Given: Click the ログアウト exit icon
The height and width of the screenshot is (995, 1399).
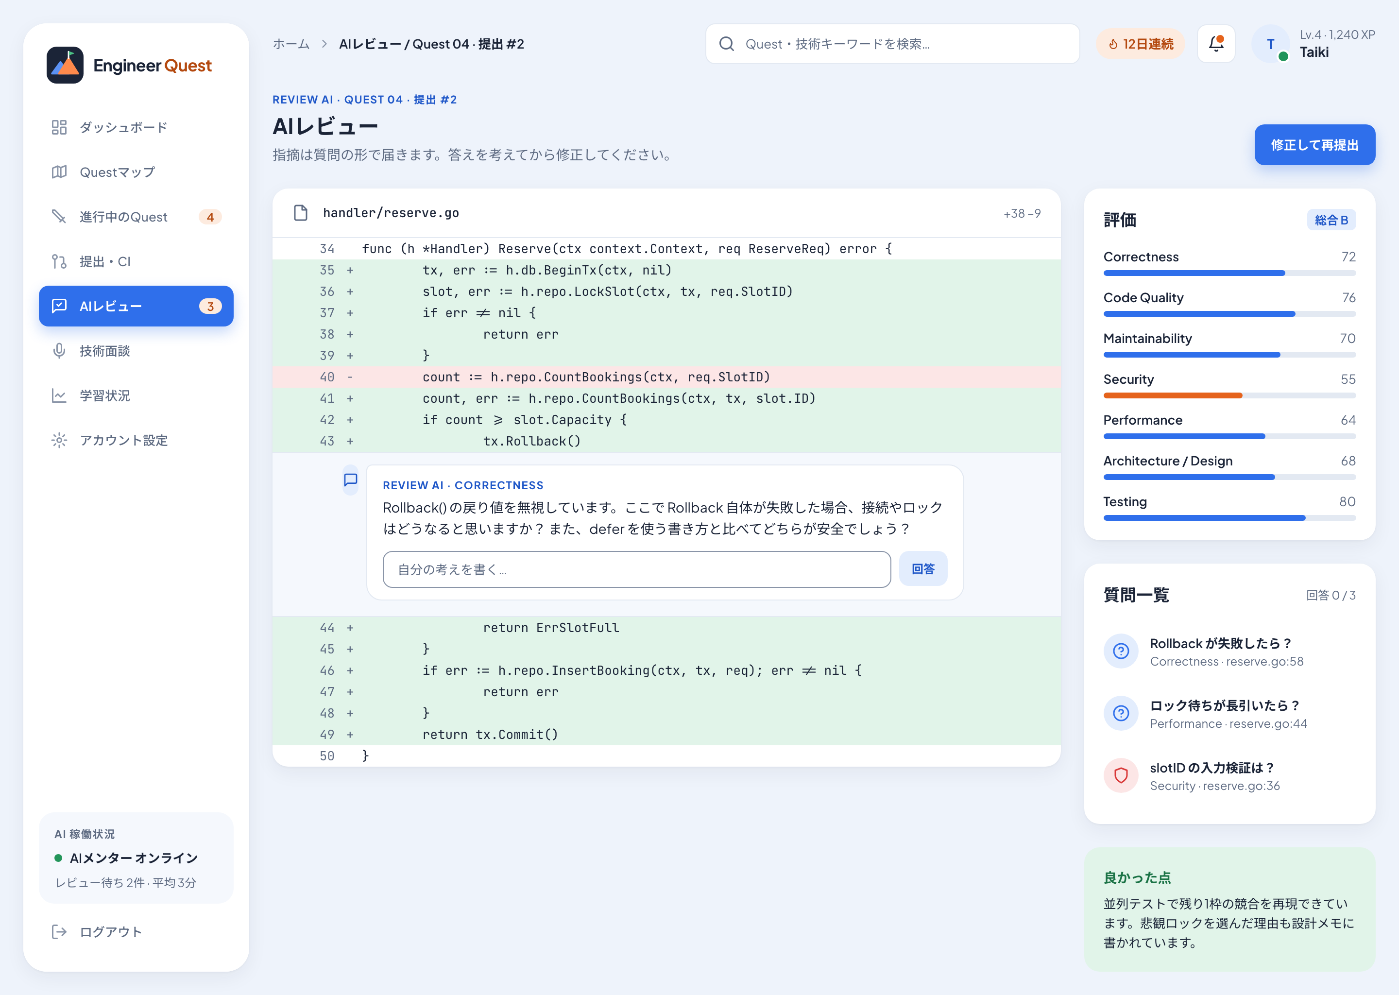Looking at the screenshot, I should 59,931.
